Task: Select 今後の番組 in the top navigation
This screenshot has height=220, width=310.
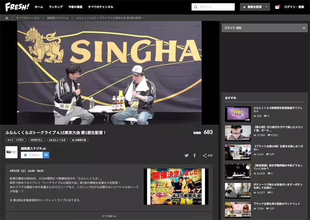Action: point(75,7)
